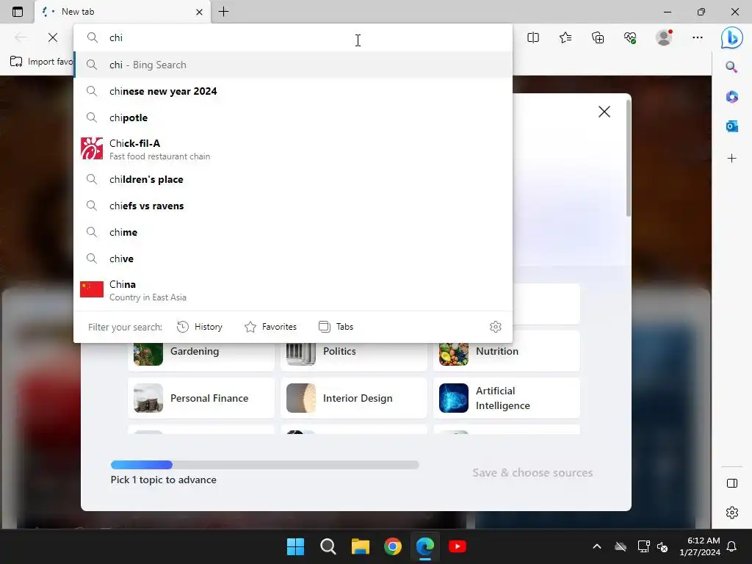Open the tab actions menu icon
Viewport: 752px width, 564px height.
click(x=18, y=12)
